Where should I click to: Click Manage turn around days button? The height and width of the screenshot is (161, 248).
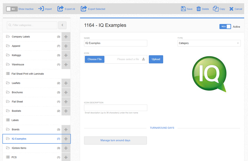point(115,140)
